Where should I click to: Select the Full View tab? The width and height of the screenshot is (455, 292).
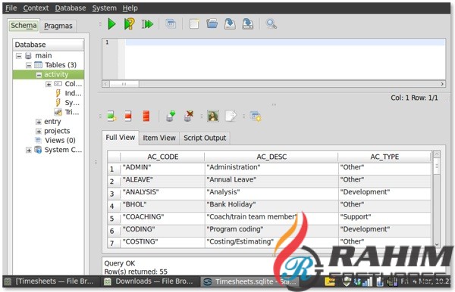(x=120, y=138)
